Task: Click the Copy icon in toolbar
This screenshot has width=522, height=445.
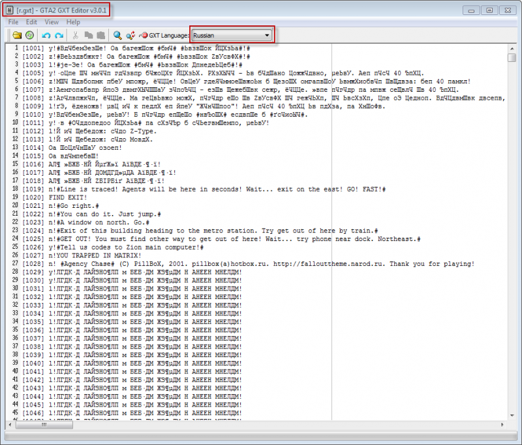Action: tap(88, 35)
